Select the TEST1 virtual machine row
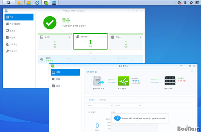The image size is (201, 132). 90,59
